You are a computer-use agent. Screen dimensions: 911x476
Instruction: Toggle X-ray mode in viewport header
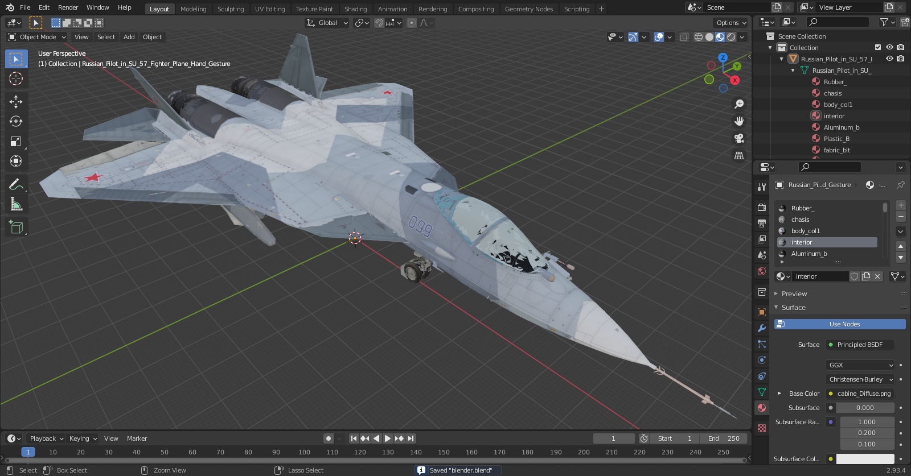[684, 37]
